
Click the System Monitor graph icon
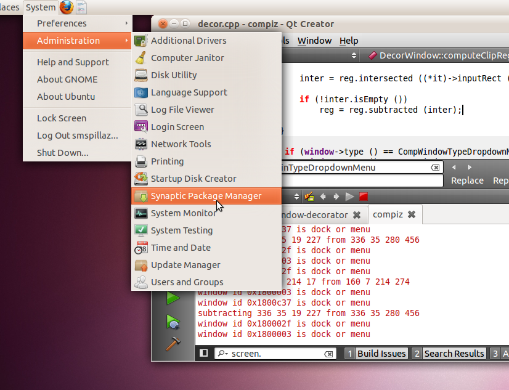click(x=141, y=213)
